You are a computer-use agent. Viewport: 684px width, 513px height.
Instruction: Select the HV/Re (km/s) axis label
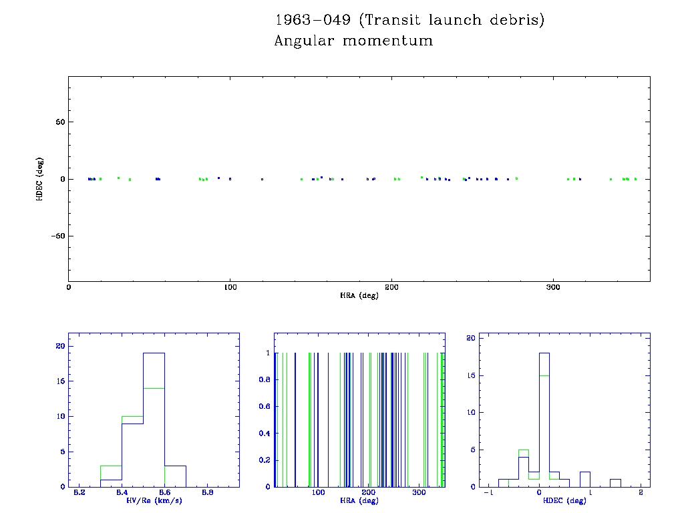[x=154, y=500]
